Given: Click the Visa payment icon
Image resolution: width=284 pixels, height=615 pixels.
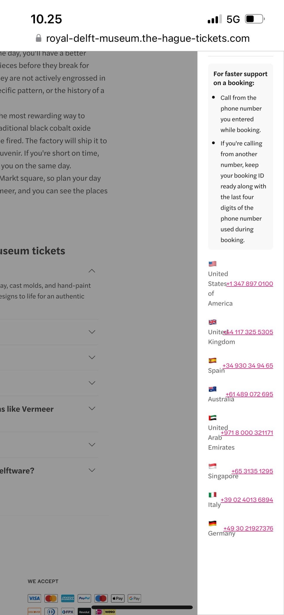Looking at the screenshot, I should (x=34, y=598).
